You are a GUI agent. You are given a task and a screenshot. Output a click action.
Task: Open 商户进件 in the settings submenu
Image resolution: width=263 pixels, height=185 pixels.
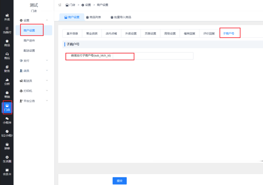pos(29,41)
